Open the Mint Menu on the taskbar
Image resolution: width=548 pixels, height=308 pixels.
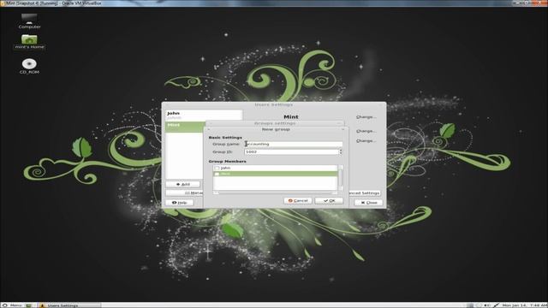point(12,305)
